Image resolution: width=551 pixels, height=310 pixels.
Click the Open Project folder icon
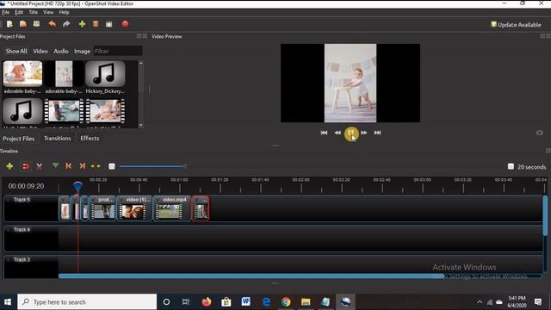tap(23, 24)
